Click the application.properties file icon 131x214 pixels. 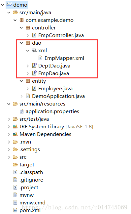tap(21, 111)
